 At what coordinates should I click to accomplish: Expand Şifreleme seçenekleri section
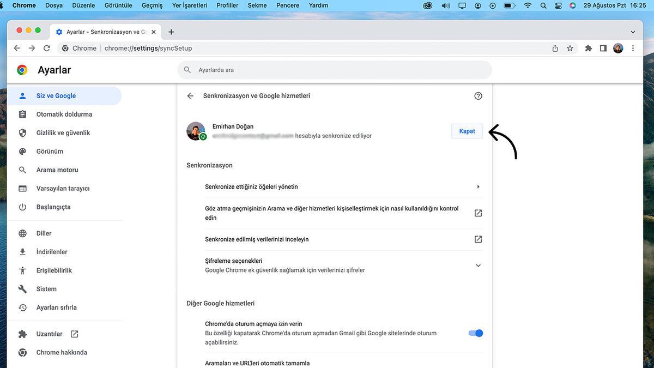click(x=478, y=266)
